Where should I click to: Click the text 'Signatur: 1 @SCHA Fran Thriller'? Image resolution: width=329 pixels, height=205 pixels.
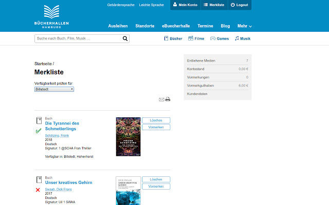pos(68,148)
